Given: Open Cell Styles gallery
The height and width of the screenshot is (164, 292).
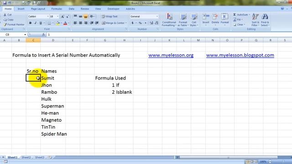Looking at the screenshot, I should tap(194, 20).
